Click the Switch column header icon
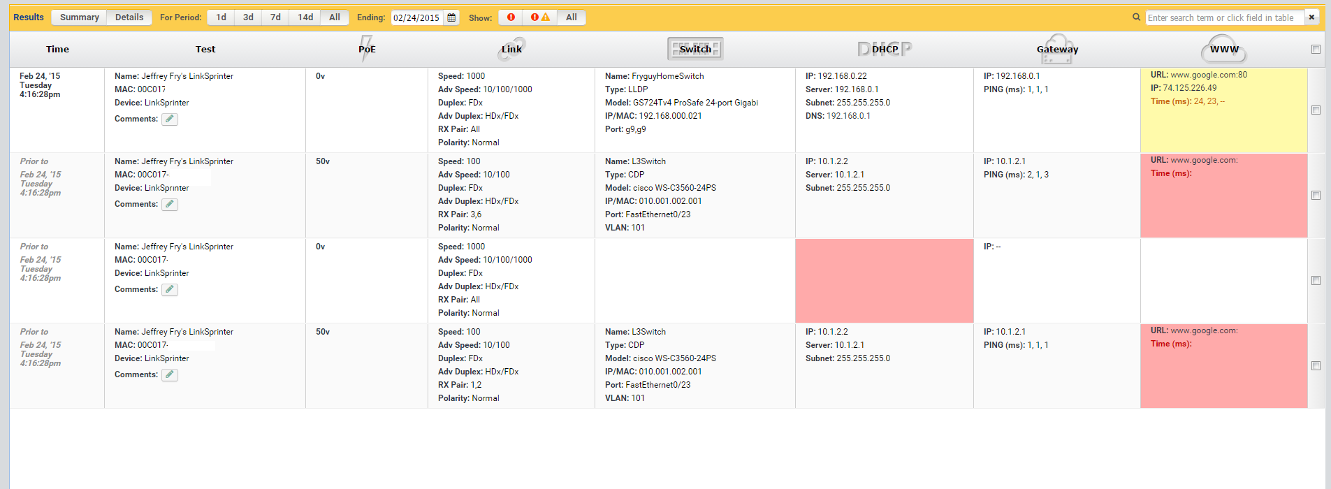 coord(695,49)
